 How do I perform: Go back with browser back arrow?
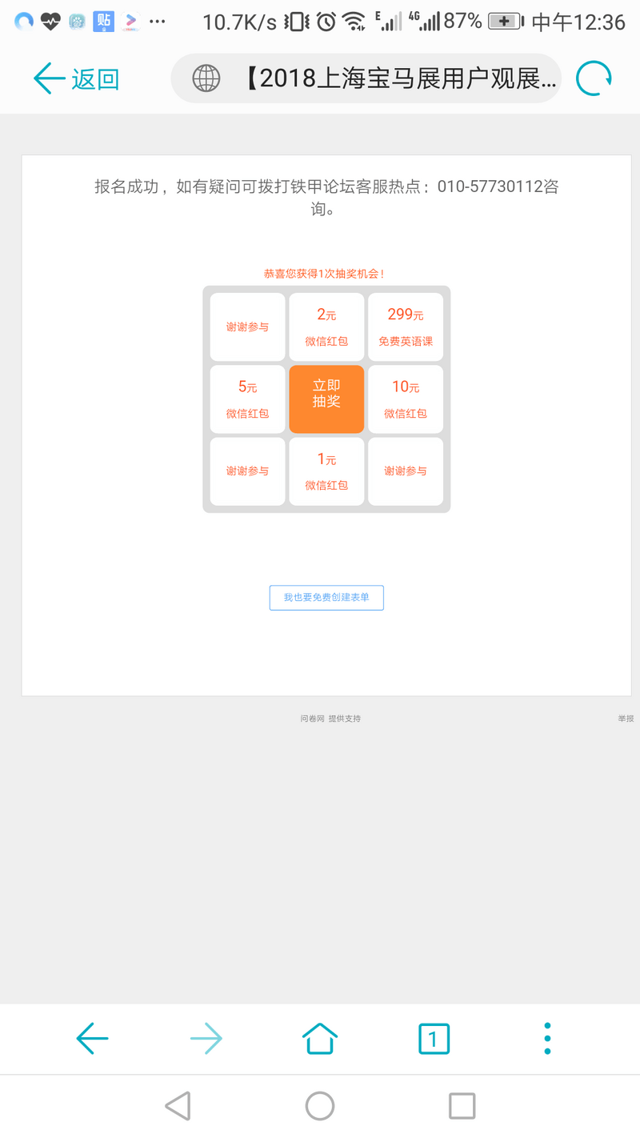coord(92,1039)
